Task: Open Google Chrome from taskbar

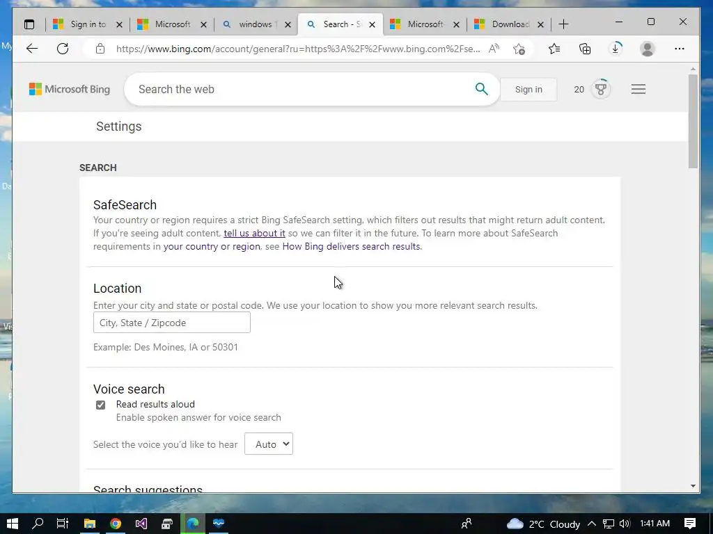Action: coord(116,524)
